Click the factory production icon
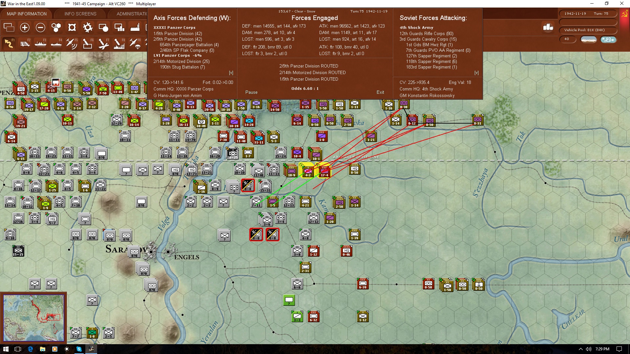The width and height of the screenshot is (630, 354). pyautogui.click(x=135, y=28)
